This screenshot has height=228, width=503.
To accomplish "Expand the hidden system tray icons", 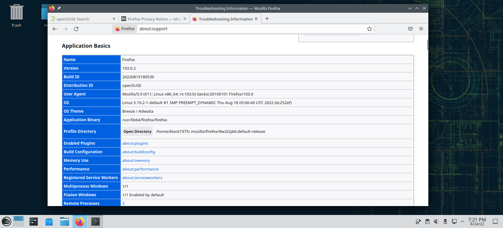I will 463,221.
